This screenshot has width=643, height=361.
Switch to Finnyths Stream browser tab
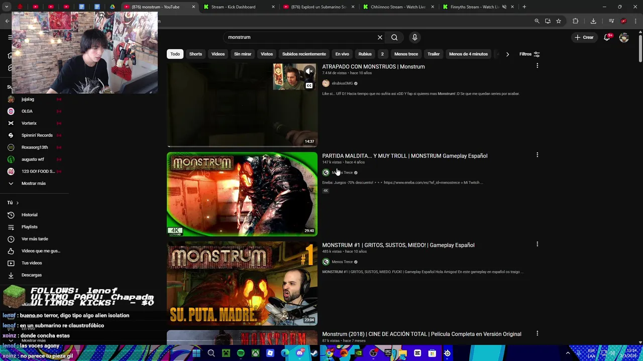click(478, 7)
